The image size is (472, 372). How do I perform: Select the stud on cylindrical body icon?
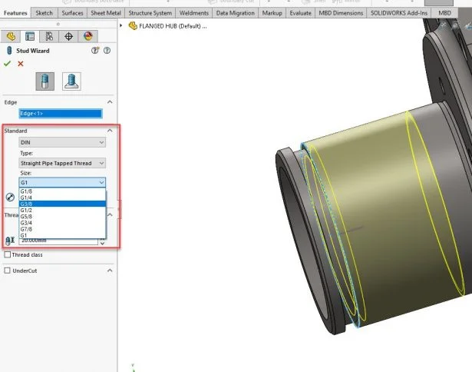point(45,81)
